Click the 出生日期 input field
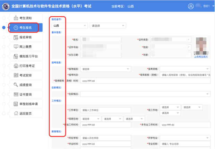The image size is (215, 149). (x=101, y=55)
